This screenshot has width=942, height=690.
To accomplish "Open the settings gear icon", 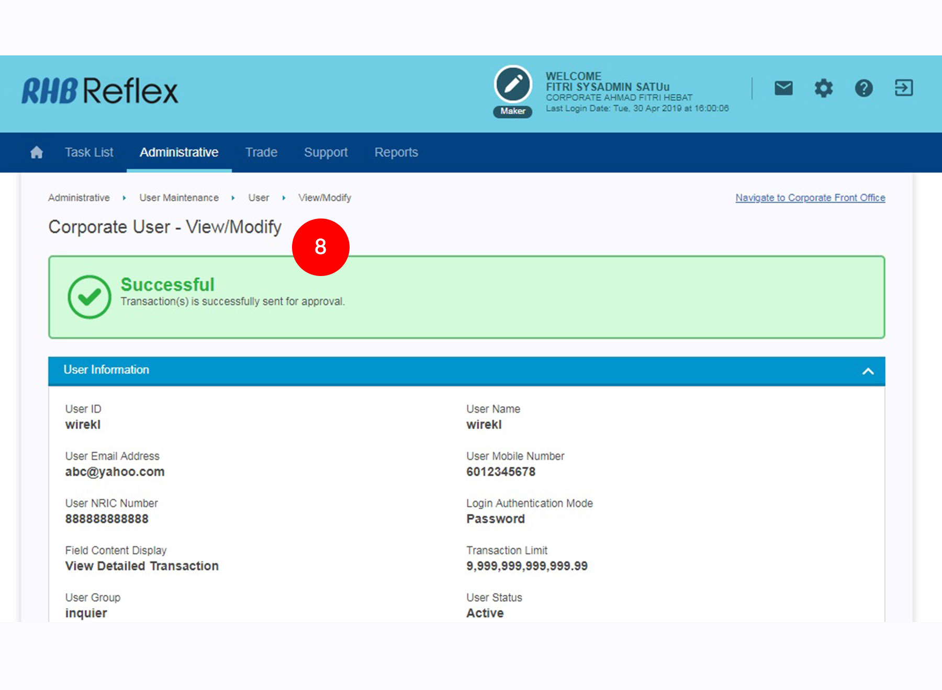I will click(x=823, y=88).
